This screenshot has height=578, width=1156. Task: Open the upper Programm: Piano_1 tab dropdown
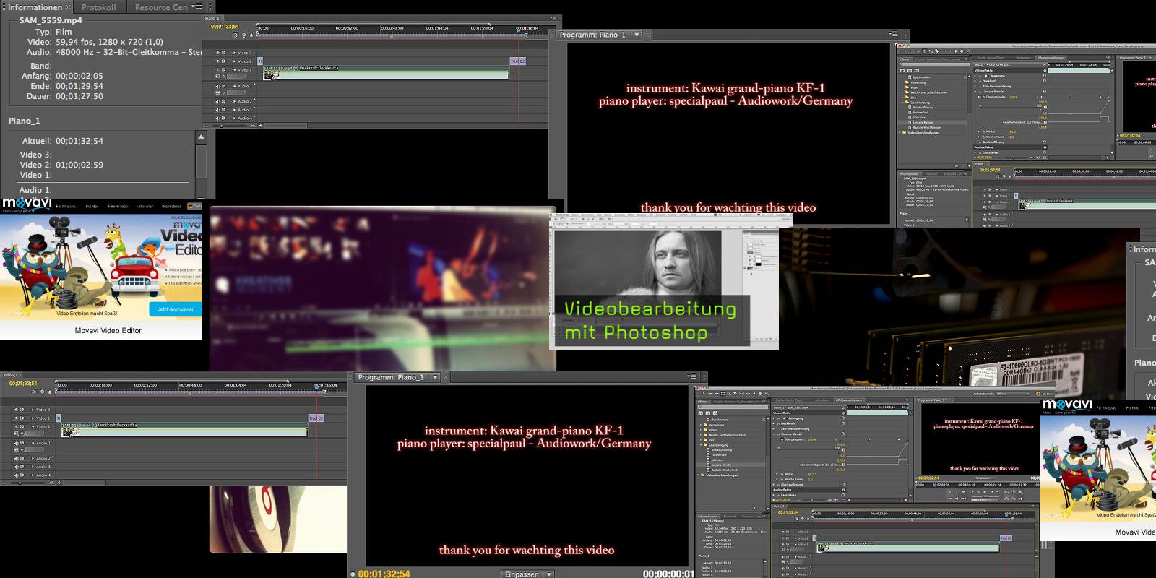click(637, 35)
